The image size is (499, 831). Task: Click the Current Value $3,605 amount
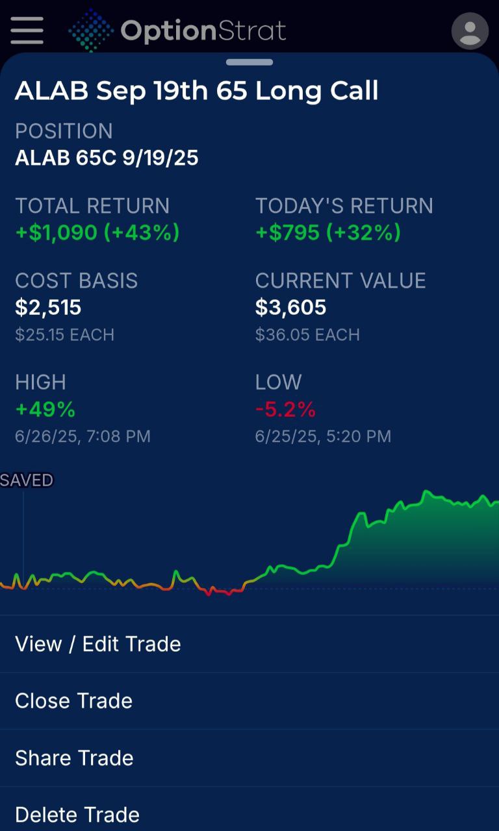pos(290,307)
